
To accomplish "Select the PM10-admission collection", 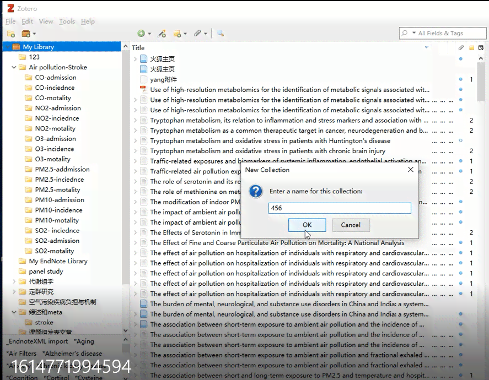I will tap(60, 200).
